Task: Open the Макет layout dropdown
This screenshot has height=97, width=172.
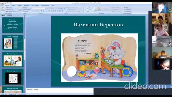Action: point(25,8)
